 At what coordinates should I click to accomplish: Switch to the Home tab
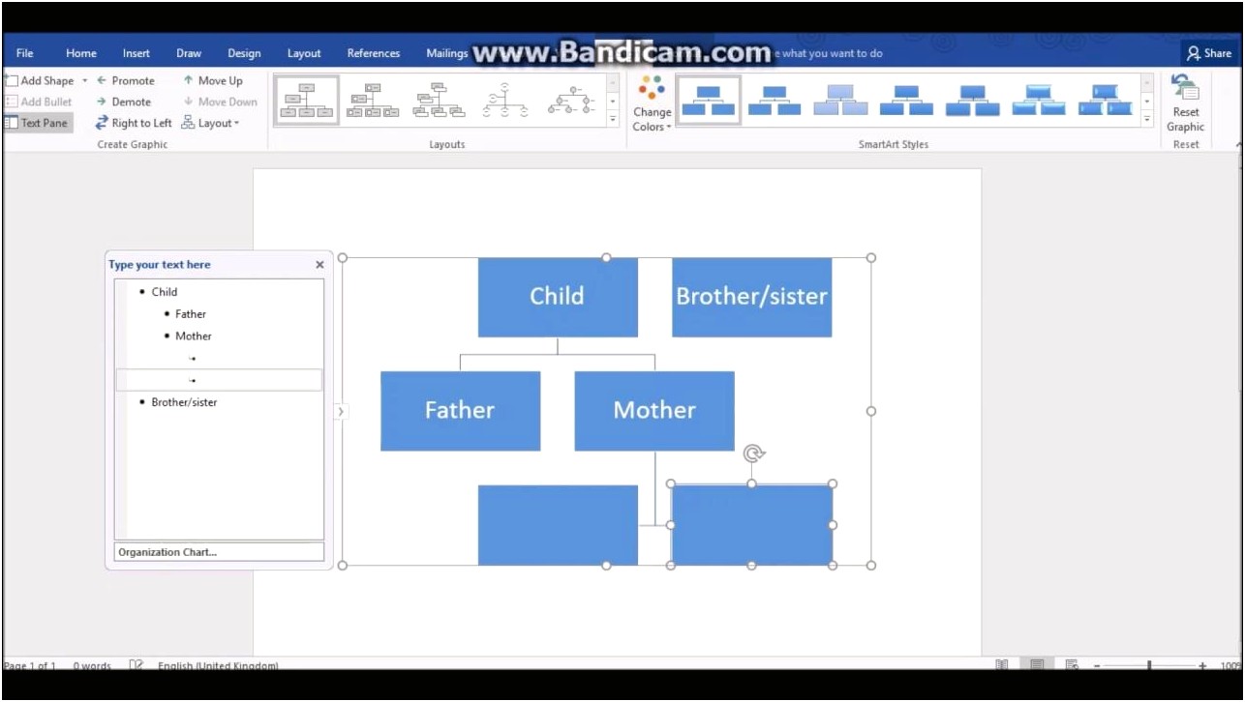tap(81, 53)
